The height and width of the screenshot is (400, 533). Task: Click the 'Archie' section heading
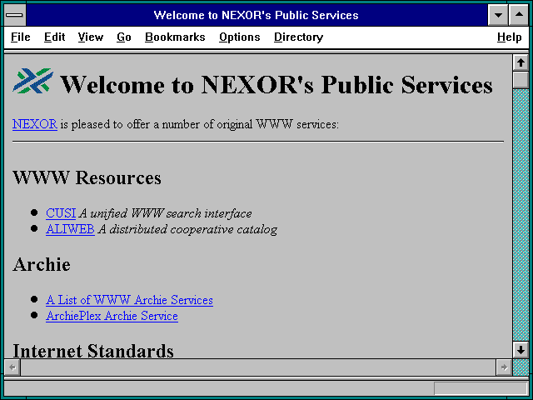(42, 264)
